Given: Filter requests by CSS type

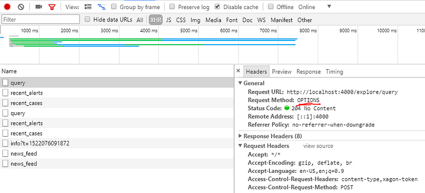Looking at the screenshot, I should (x=181, y=20).
